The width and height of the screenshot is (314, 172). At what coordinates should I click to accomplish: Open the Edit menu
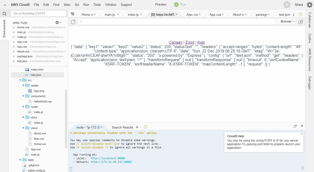pos(46,5)
